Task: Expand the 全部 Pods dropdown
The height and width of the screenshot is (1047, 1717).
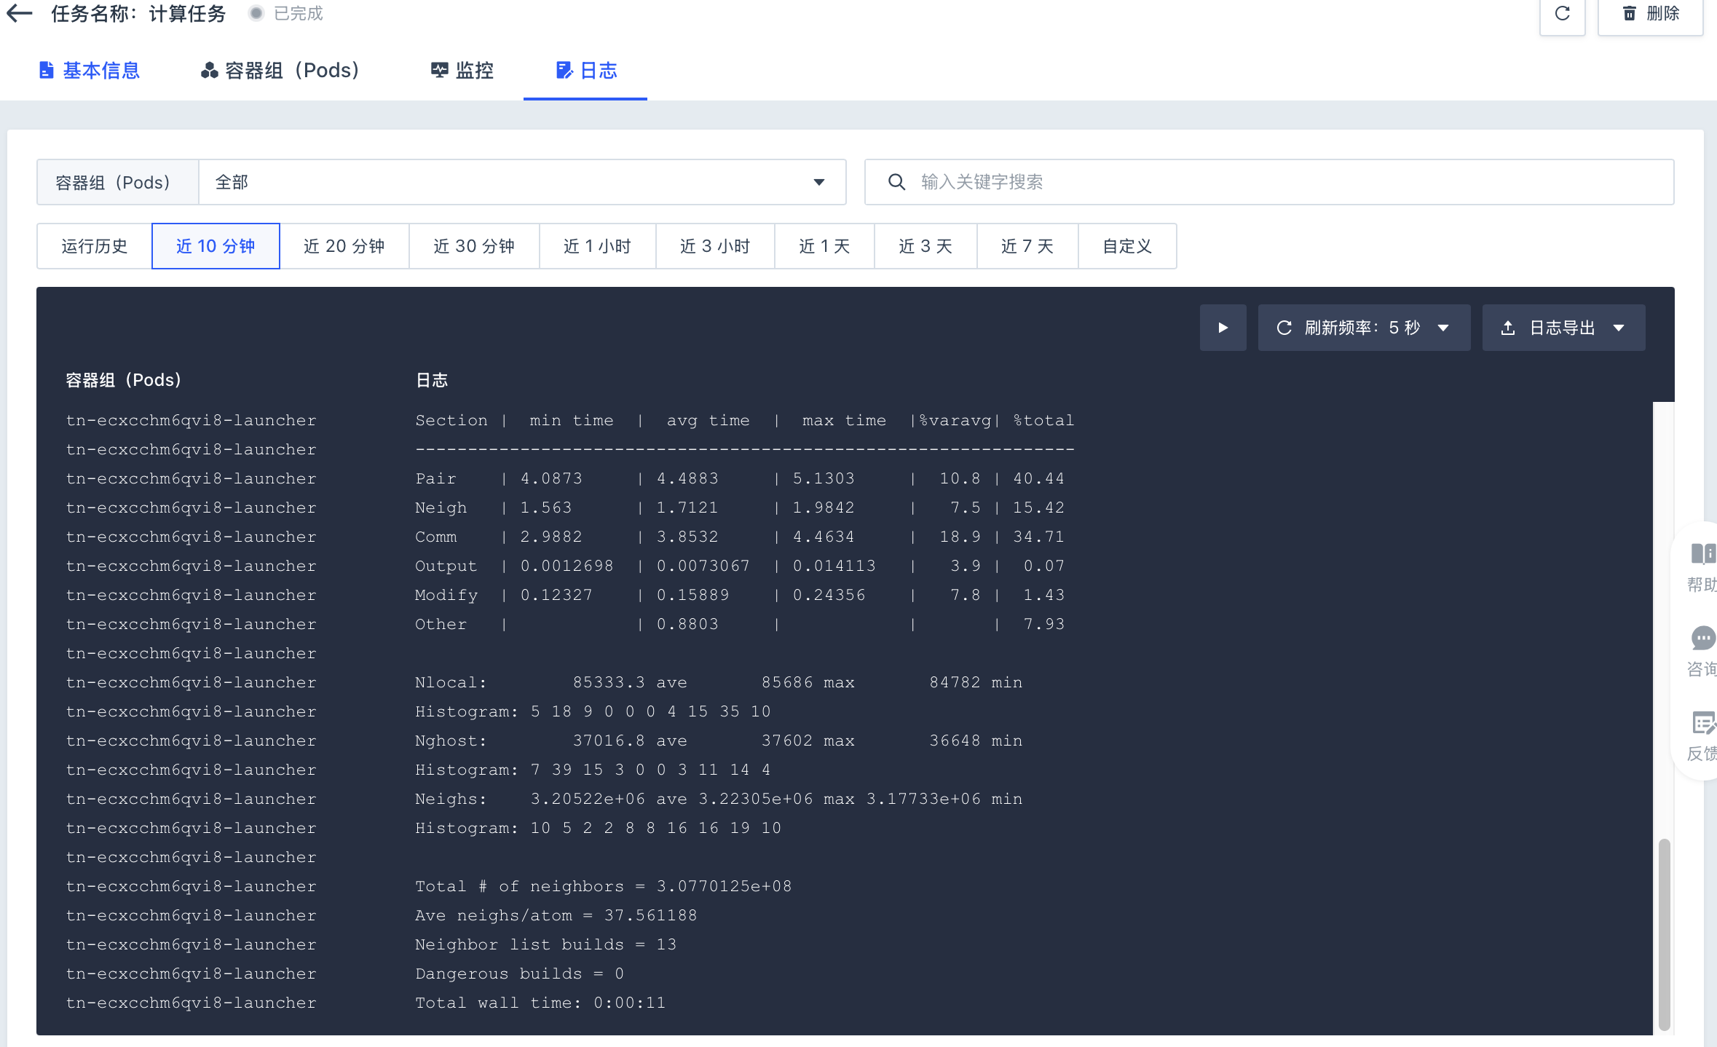Action: 522,182
